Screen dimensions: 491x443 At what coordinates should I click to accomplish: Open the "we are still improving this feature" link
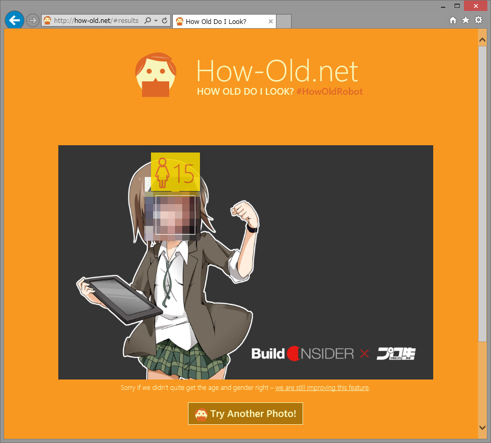tap(322, 387)
